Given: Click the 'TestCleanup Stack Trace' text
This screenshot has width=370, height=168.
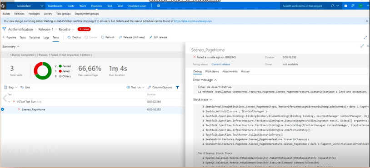Looking at the screenshot, I should pos(215,153).
